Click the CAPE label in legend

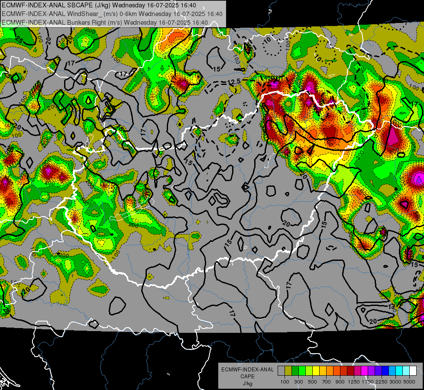247,377
